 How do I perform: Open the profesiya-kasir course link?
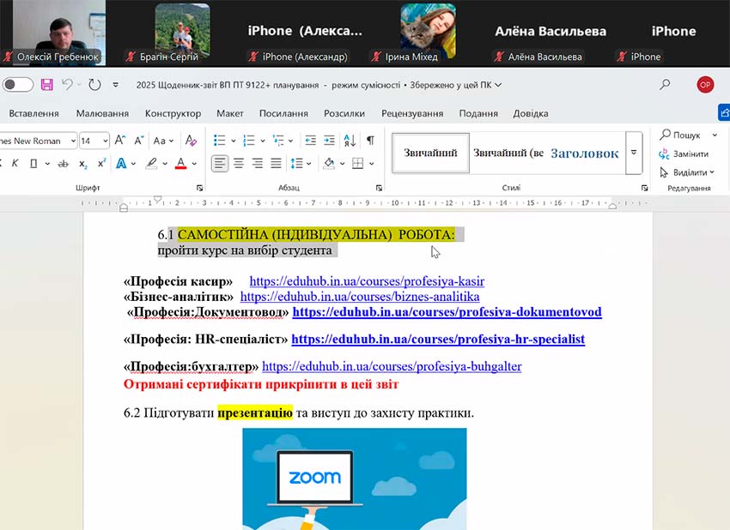[x=367, y=281]
